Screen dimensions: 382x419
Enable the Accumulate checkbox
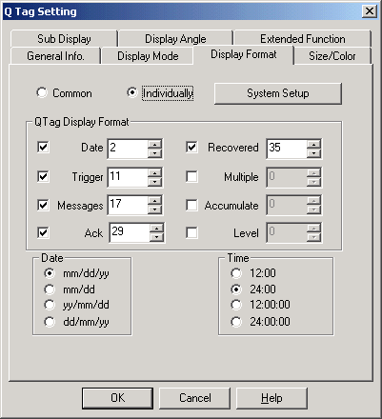point(191,205)
